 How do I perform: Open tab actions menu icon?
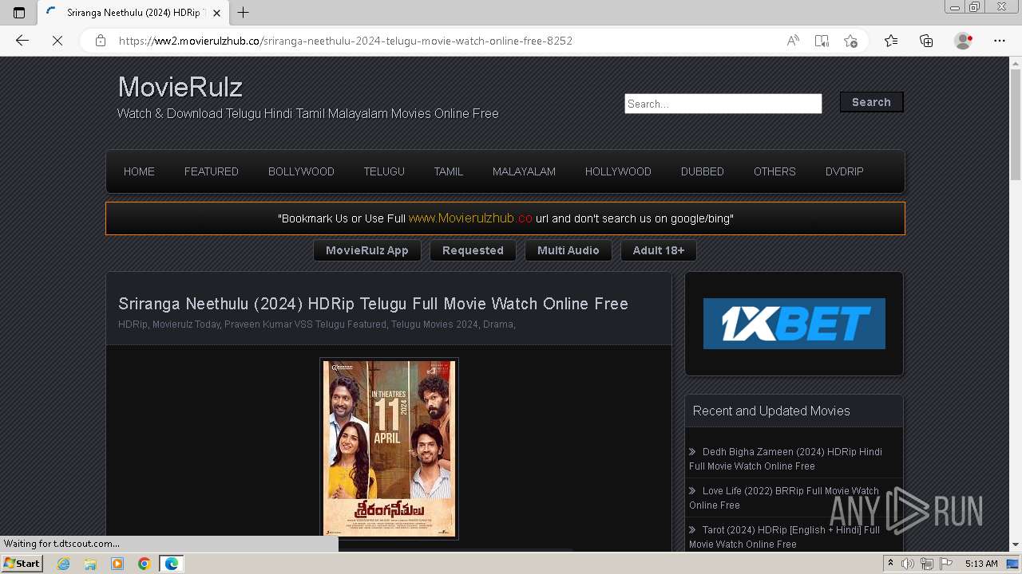point(19,12)
